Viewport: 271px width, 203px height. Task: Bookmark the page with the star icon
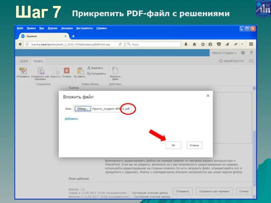[203, 44]
